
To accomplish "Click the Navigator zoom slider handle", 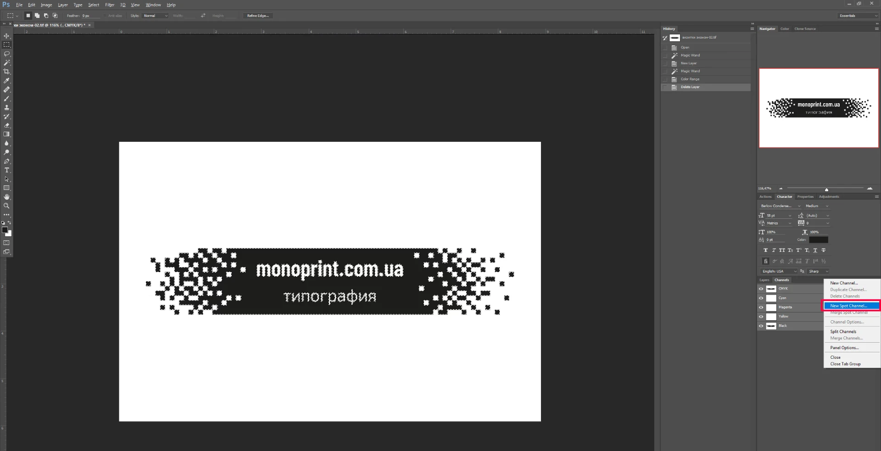I will [826, 189].
